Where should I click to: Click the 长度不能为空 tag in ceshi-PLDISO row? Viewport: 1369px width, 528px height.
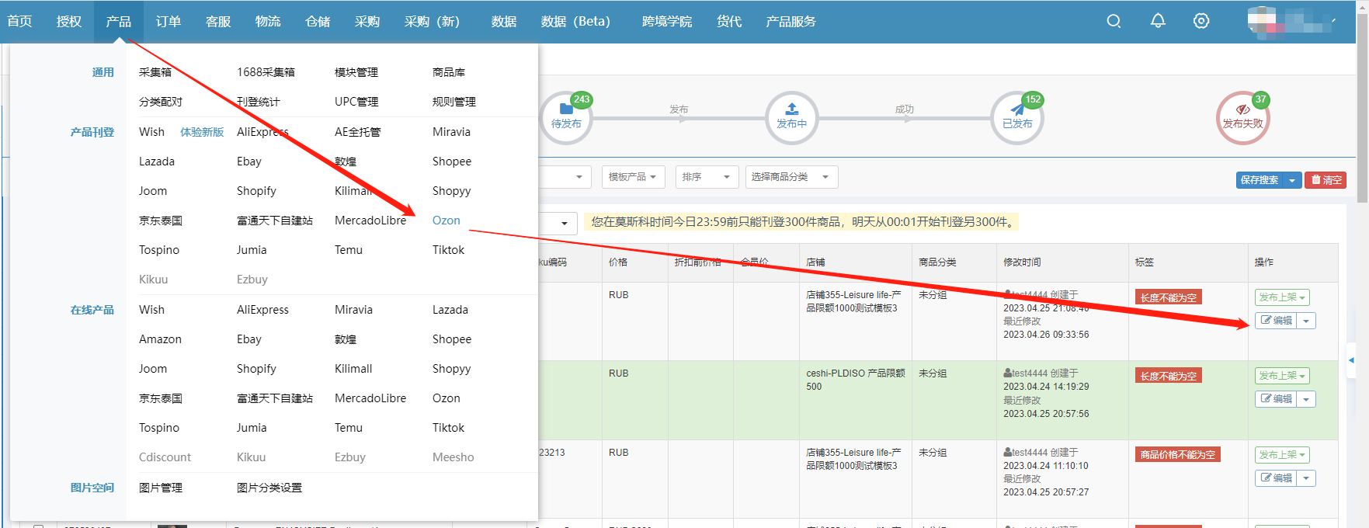coord(1169,376)
